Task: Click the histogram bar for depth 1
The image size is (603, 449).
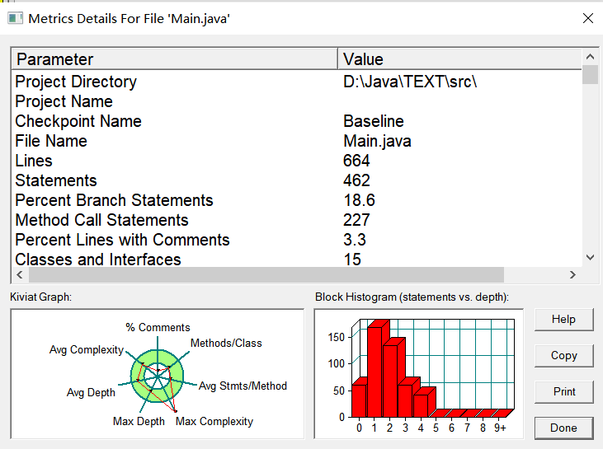Action: (376, 371)
